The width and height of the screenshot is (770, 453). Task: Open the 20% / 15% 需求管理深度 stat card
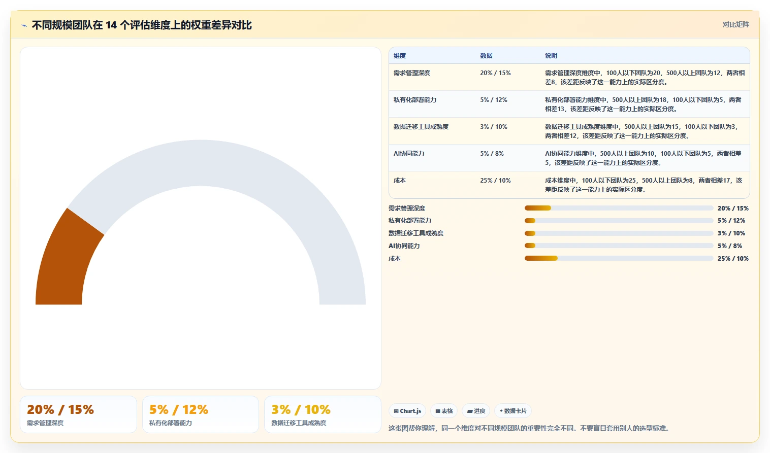pos(78,414)
